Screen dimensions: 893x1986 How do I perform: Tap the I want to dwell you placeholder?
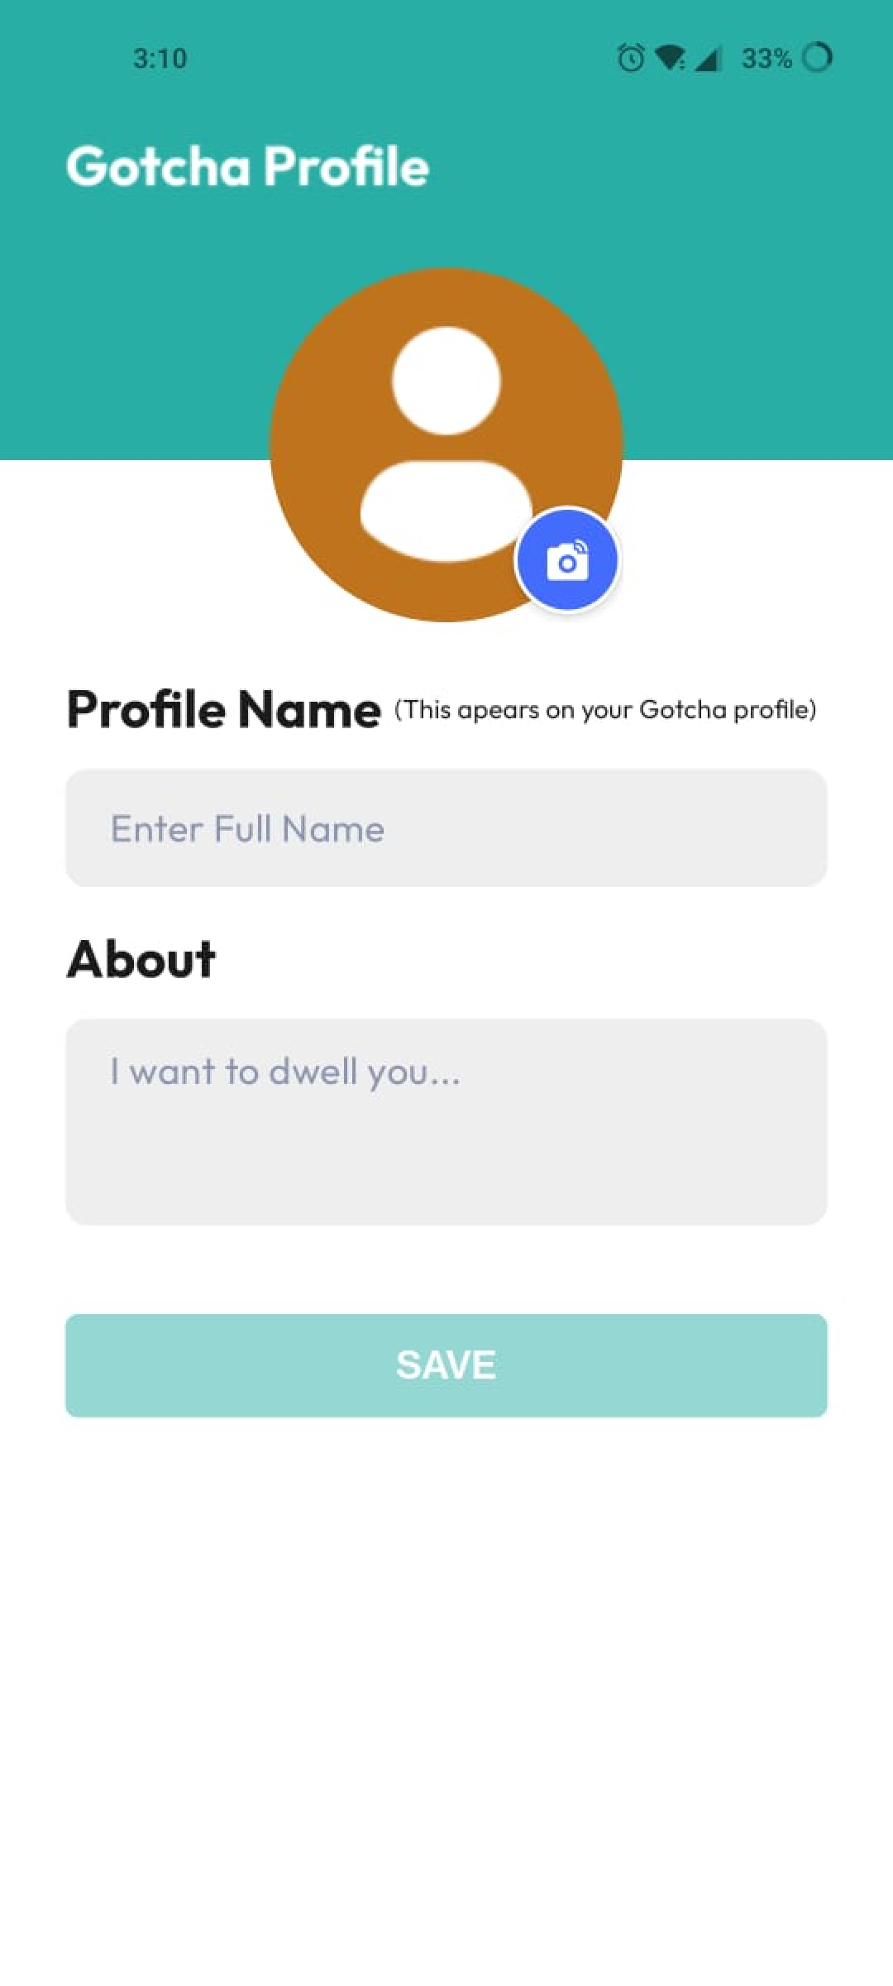[x=285, y=1072]
